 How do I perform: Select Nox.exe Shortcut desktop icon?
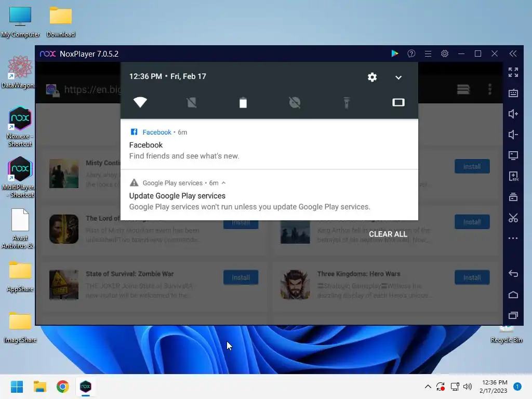point(20,127)
